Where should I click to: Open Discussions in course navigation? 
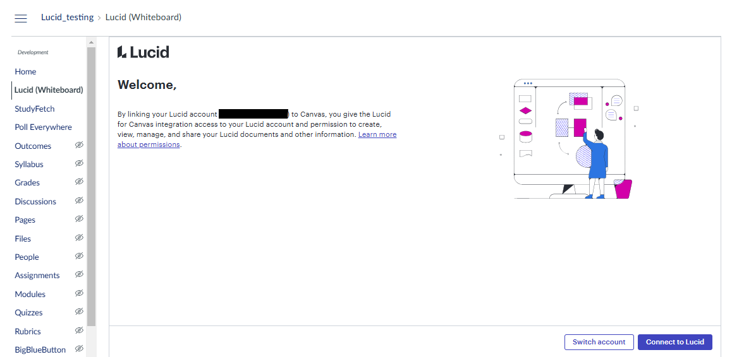(35, 201)
